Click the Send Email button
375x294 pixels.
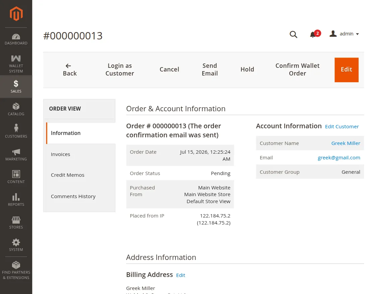(210, 70)
